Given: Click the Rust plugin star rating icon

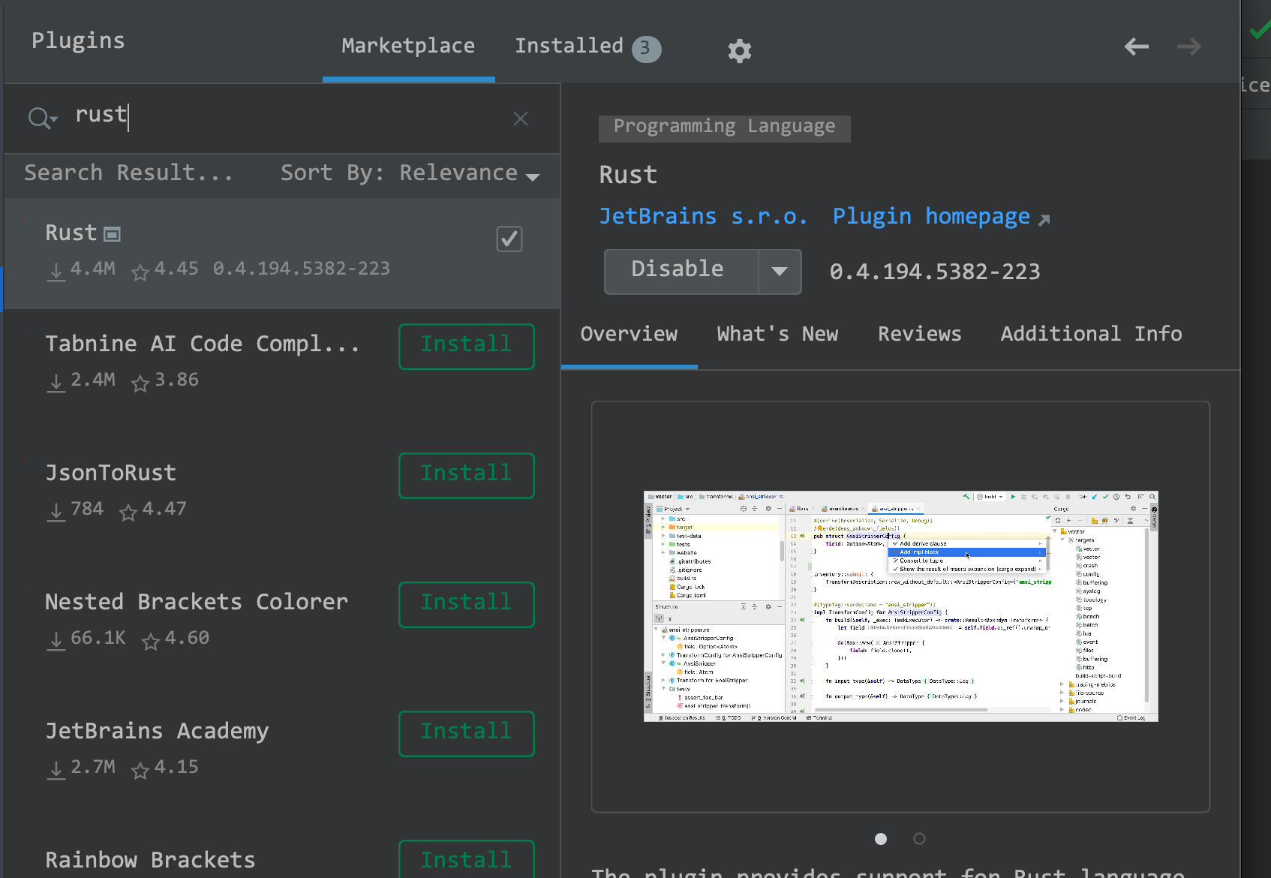Looking at the screenshot, I should pyautogui.click(x=140, y=272).
